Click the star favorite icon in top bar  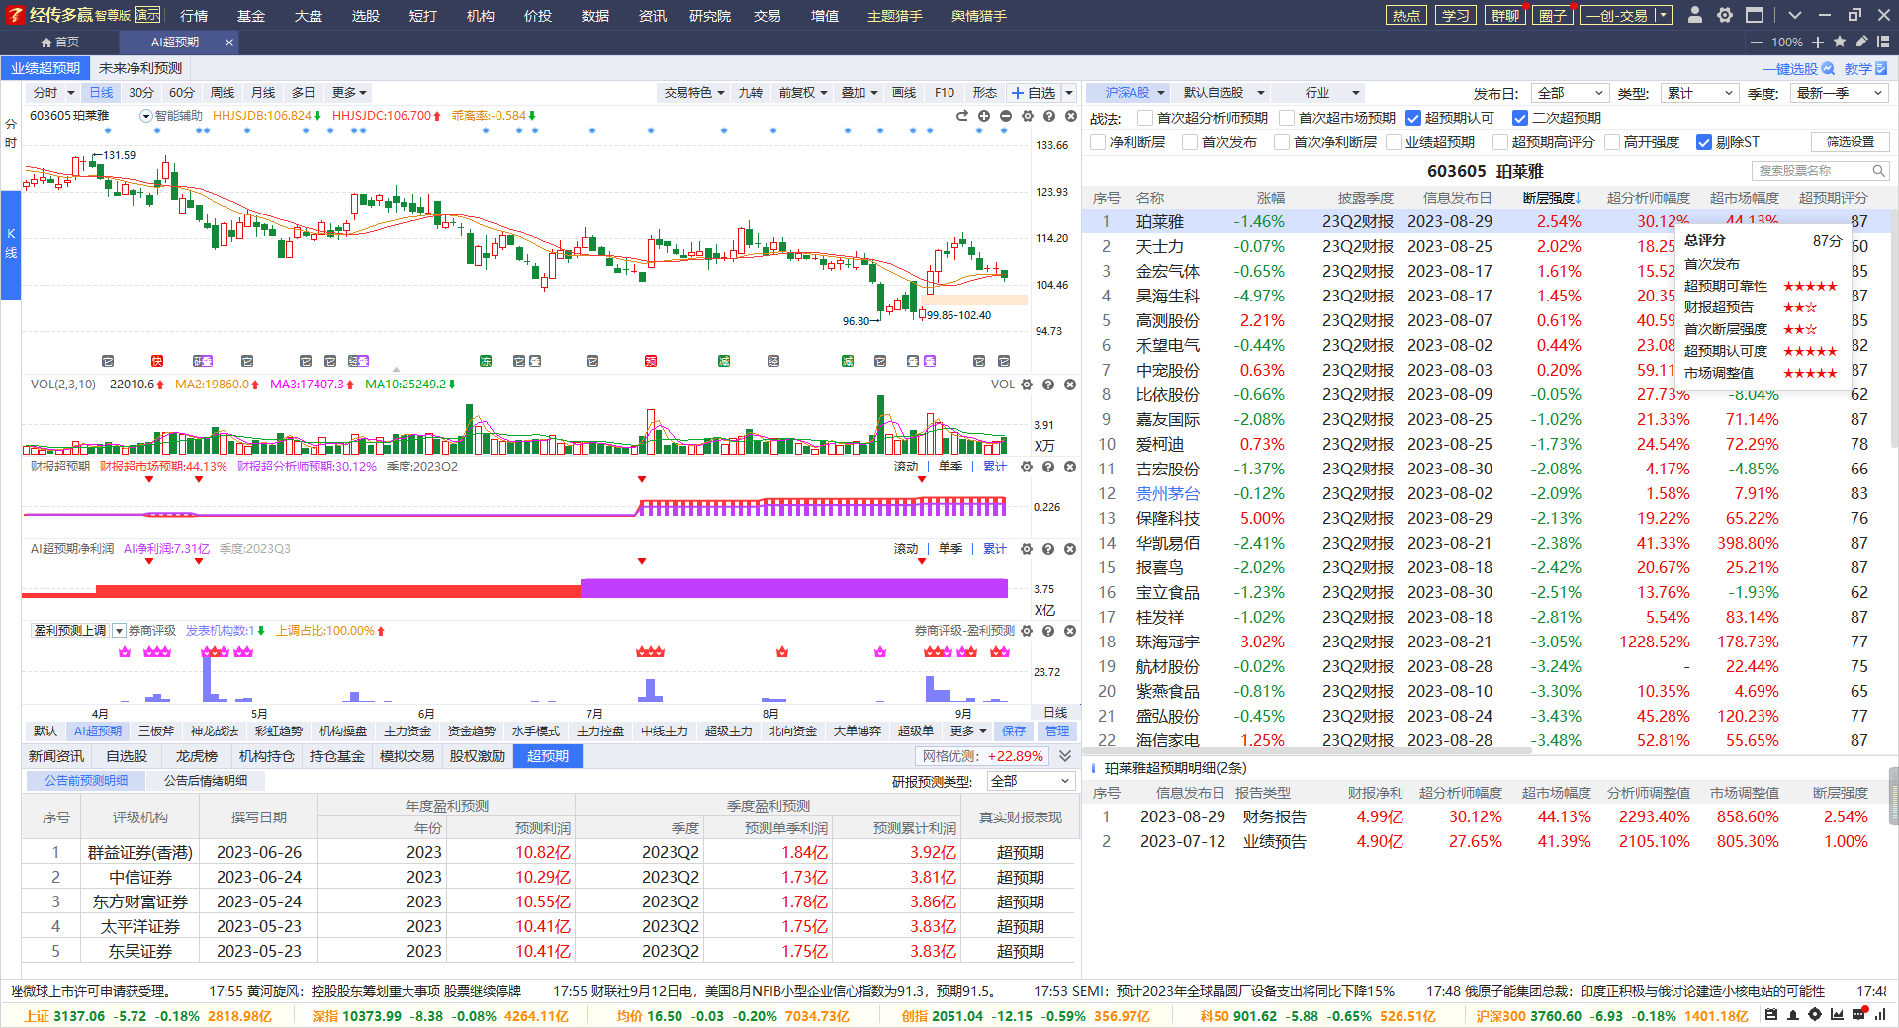(1840, 42)
